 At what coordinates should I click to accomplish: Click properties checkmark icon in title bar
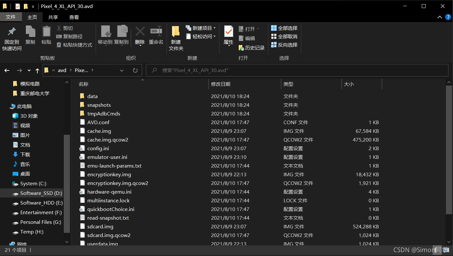[17, 6]
